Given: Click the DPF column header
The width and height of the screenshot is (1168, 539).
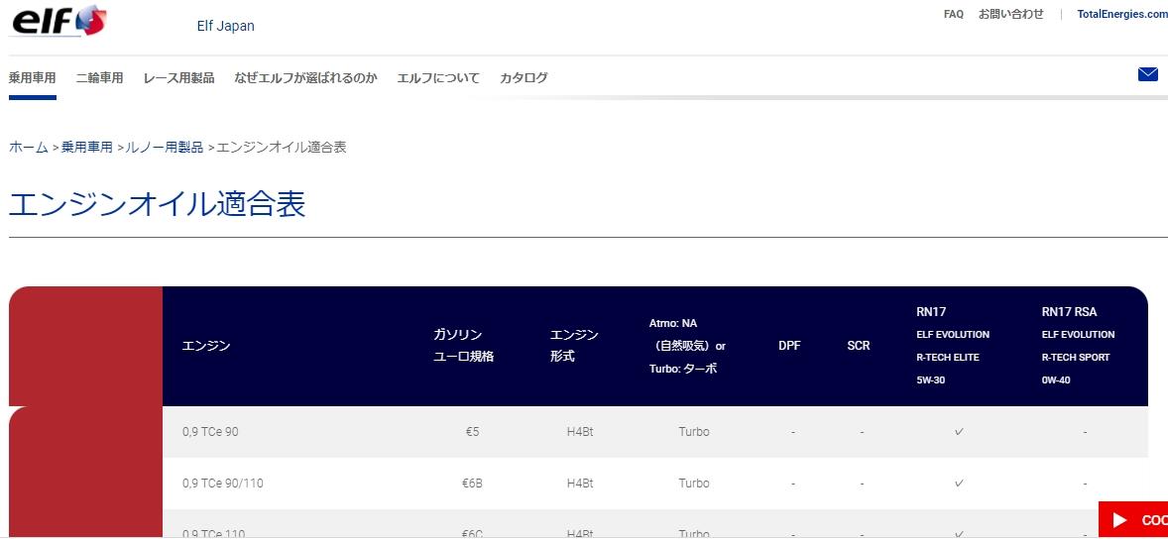Looking at the screenshot, I should tap(789, 346).
